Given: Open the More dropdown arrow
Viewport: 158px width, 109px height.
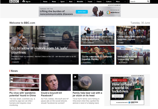Looking at the screenshot, I should pos(125,2).
